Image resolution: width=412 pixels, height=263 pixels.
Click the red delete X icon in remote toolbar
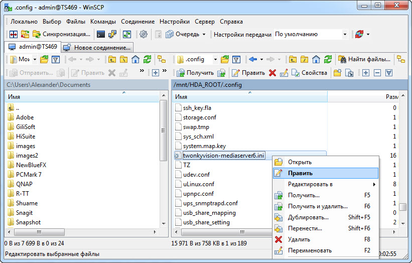pos(272,73)
